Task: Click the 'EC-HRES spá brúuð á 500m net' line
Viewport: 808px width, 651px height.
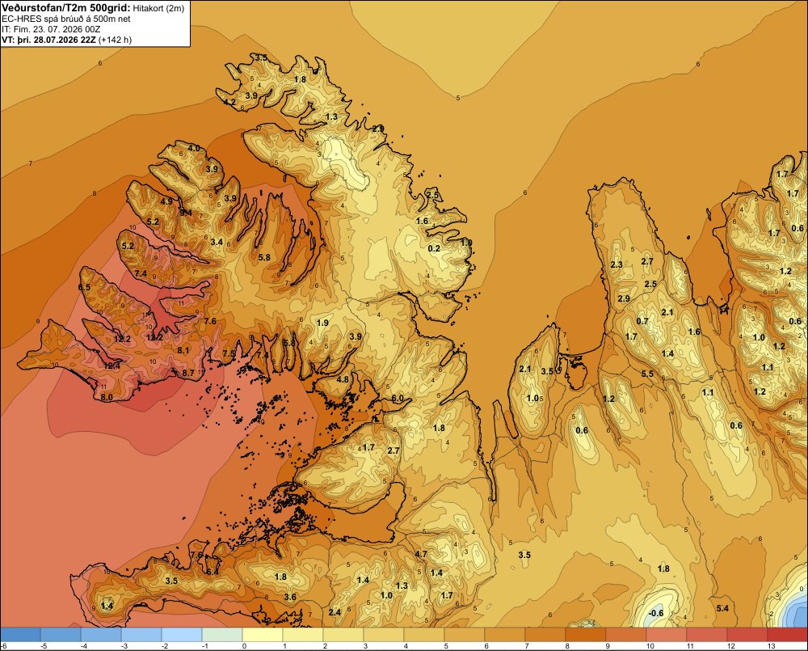Action: [x=66, y=19]
